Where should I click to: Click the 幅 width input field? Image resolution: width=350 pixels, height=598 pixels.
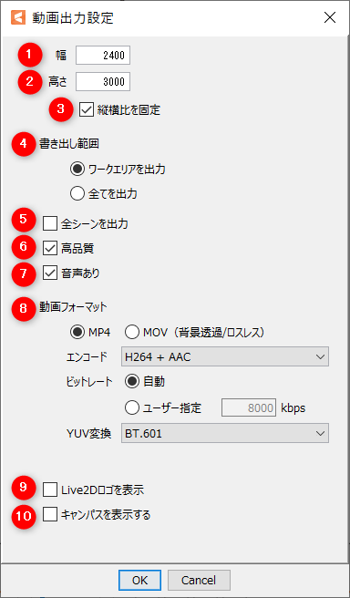coord(103,56)
